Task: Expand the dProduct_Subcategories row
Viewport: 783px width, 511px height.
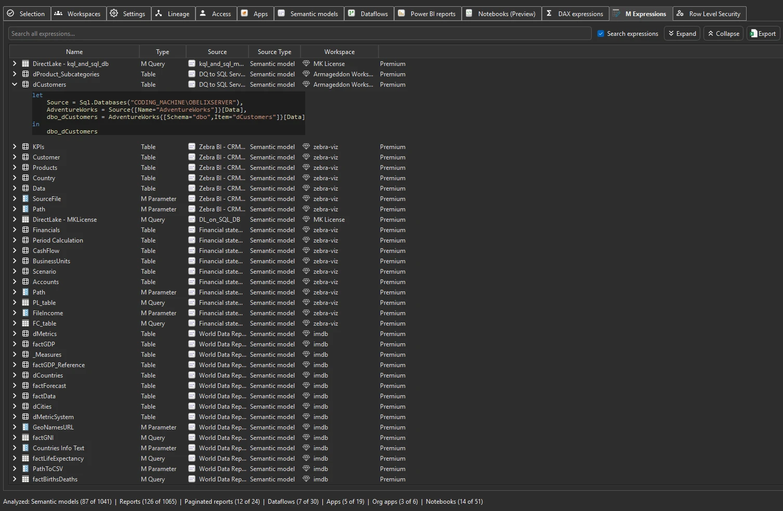Action: [15, 74]
